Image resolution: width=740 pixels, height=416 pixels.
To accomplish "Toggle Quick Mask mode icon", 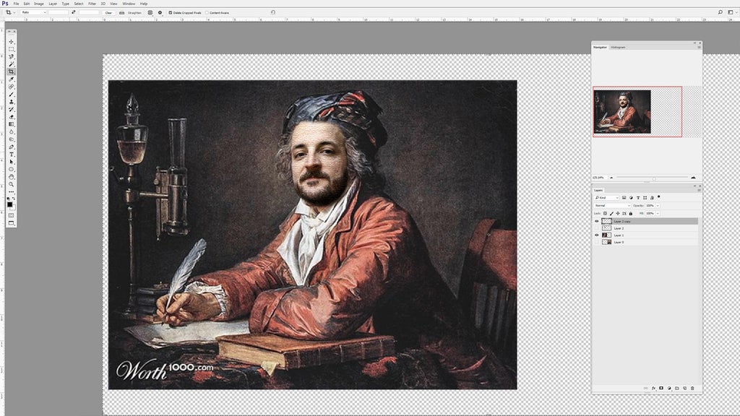I will [12, 215].
